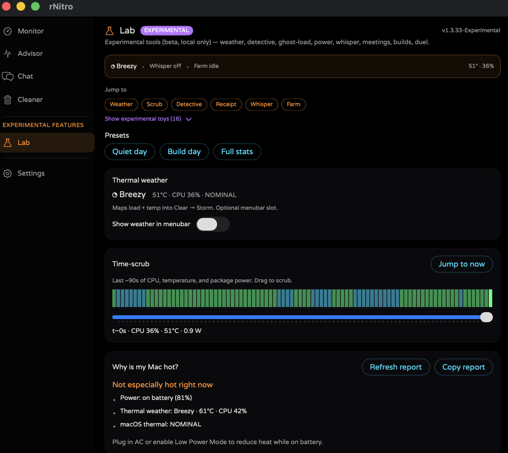508x453 pixels.
Task: Open Cleaner page
Action: 47,100
